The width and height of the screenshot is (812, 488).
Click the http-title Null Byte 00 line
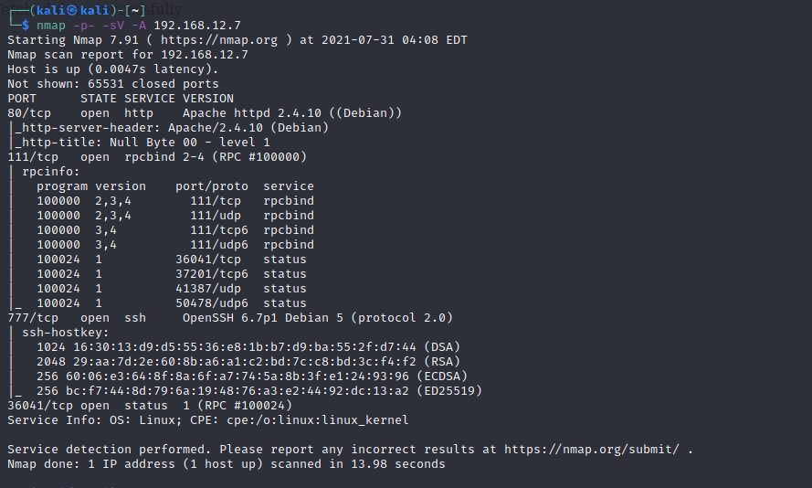tap(146, 143)
